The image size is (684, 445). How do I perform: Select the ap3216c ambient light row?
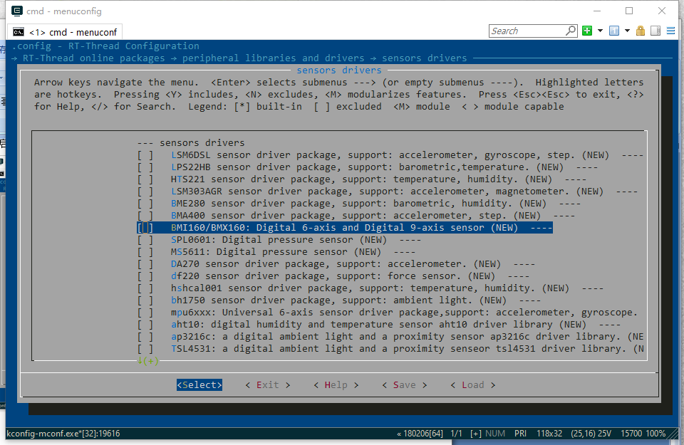(390, 337)
